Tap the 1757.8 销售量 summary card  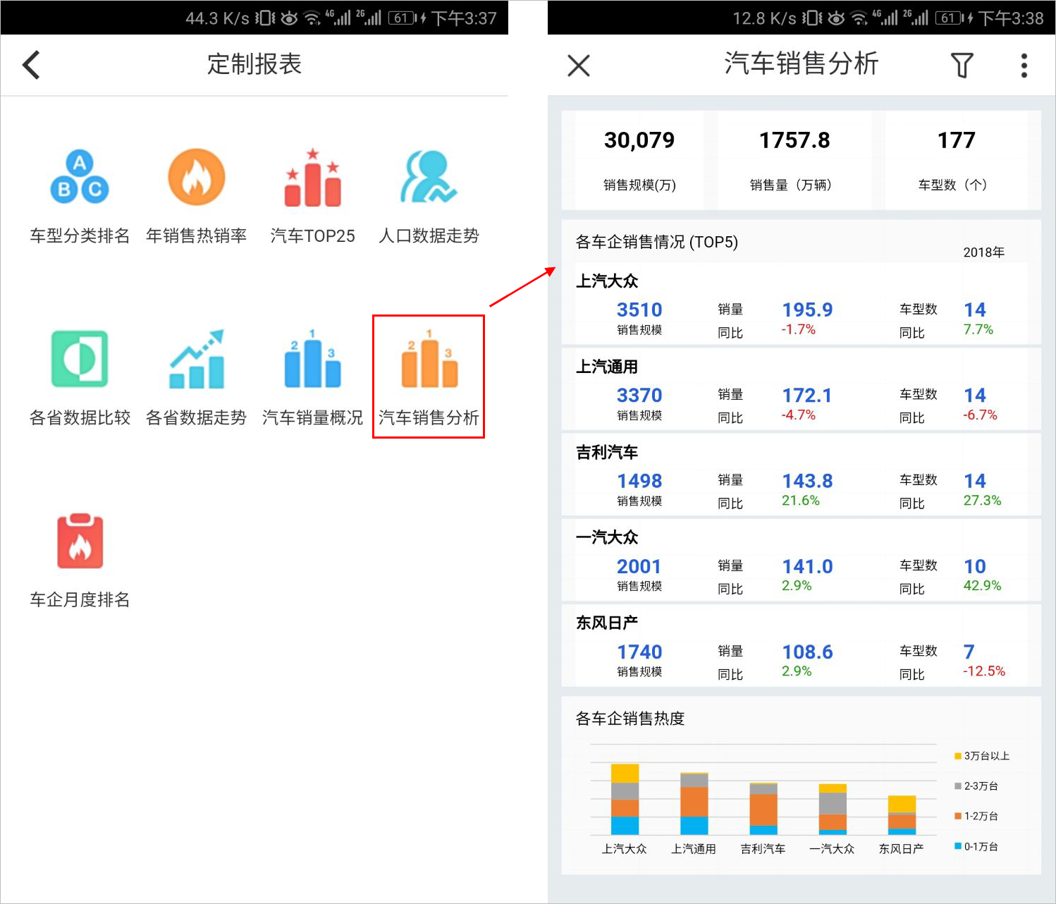[x=794, y=160]
